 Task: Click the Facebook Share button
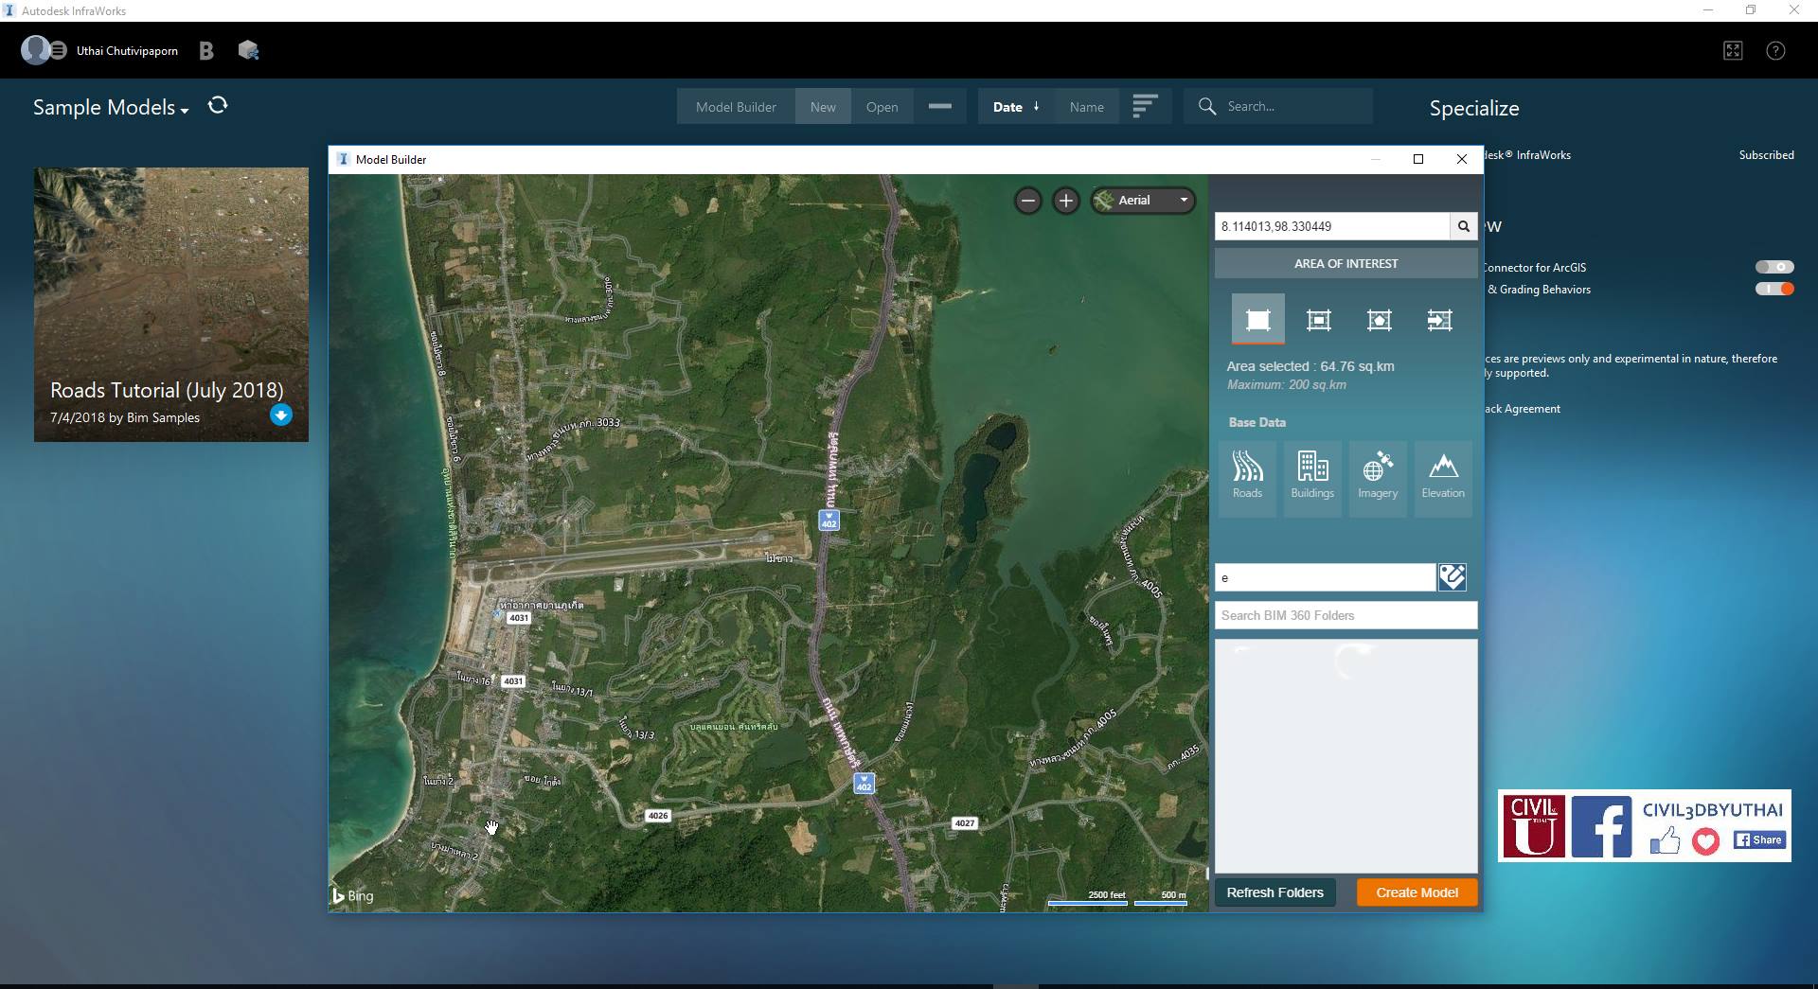(1759, 840)
